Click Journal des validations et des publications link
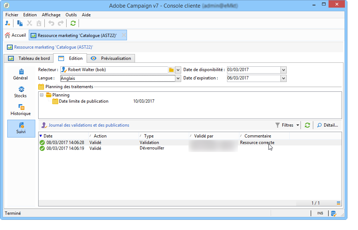The width and height of the screenshot is (358, 230). 89,125
